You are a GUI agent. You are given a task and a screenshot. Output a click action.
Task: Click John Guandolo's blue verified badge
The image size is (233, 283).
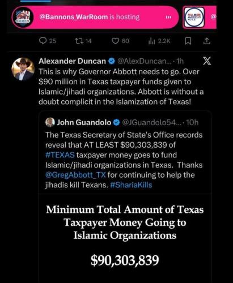117,123
